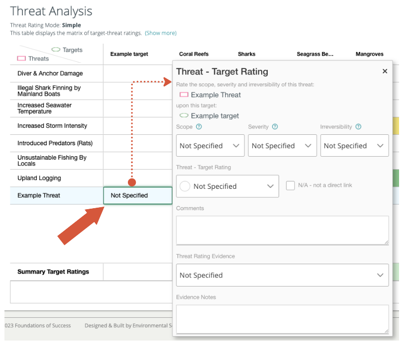
Task: Enable the N/A - not a direct link checkbox
Action: 291,185
